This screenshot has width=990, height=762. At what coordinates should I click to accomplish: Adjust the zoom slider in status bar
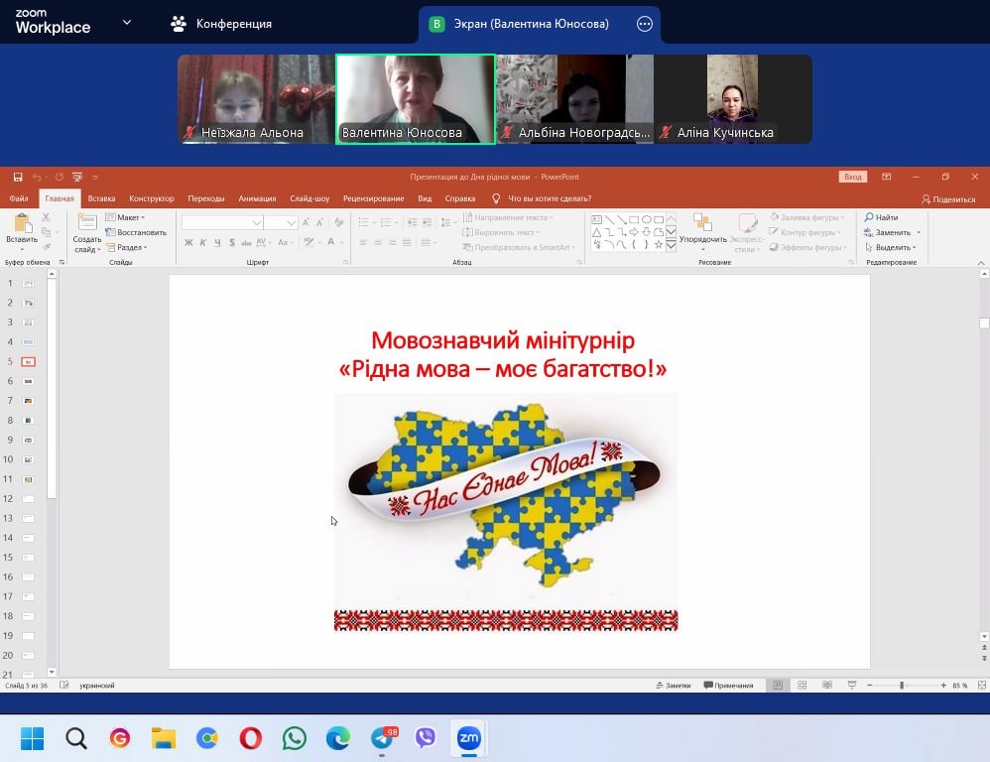click(901, 685)
